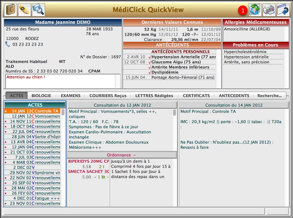This screenshot has height=218, width=293.
Task: Select the 26 FEV 02 act row
Action: [32, 193]
